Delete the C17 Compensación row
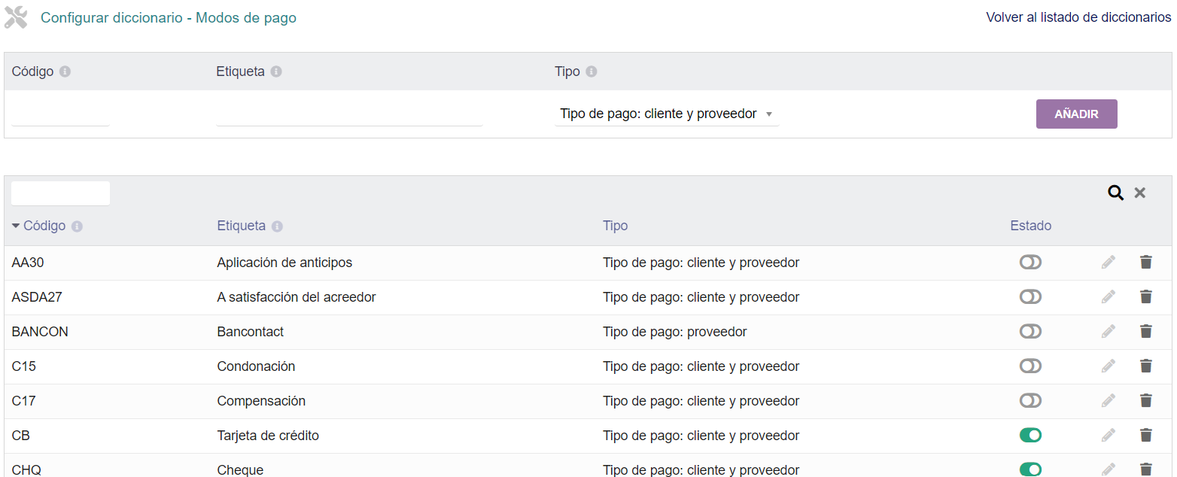The height and width of the screenshot is (477, 1177). 1145,401
